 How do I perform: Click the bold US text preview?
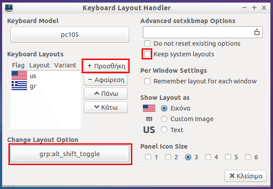click(149, 130)
